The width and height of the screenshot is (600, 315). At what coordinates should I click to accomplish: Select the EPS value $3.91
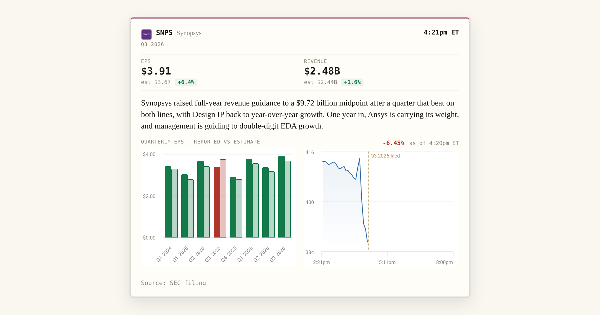[x=156, y=71]
